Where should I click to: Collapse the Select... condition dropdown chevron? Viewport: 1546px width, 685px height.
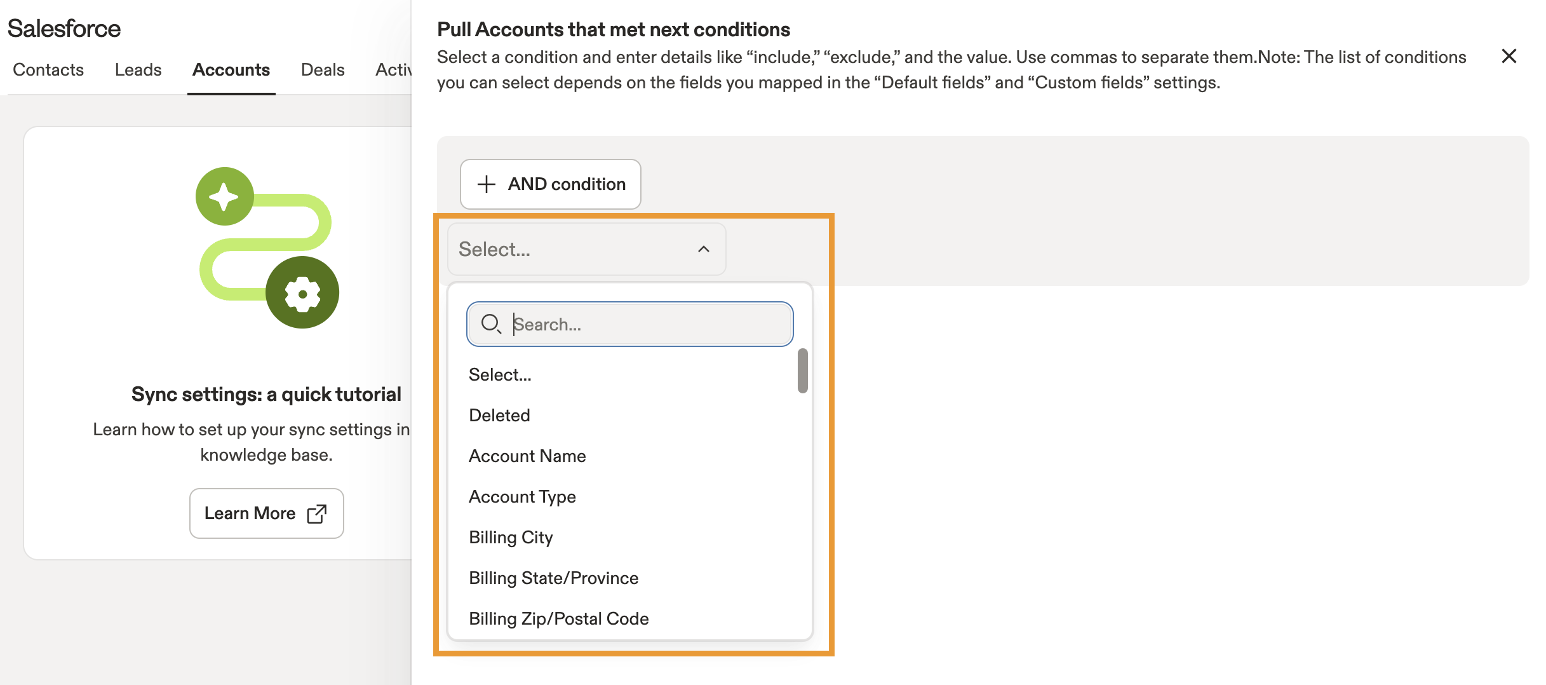pos(704,249)
